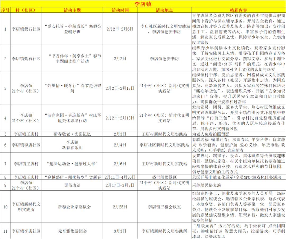Click the yellow 李店镇 table title

pos(143,3)
